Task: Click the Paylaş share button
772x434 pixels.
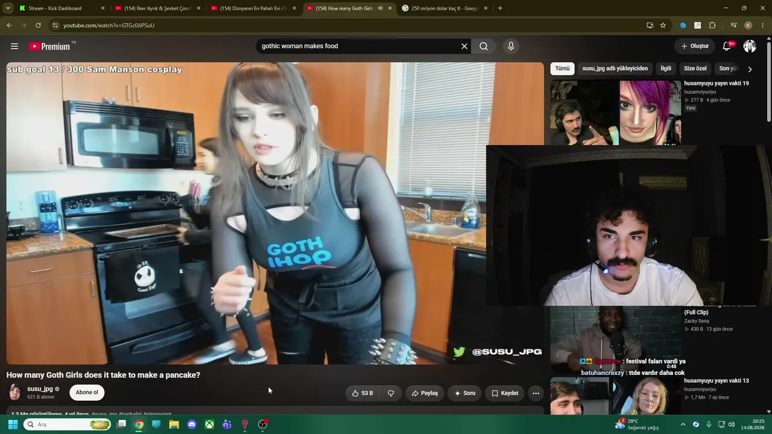Action: [x=425, y=393]
